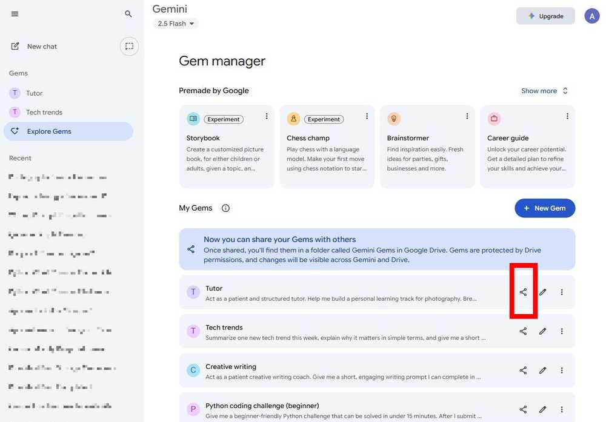Edit the Tech trends gem
Viewport: 606px width, 422px height.
pos(542,331)
